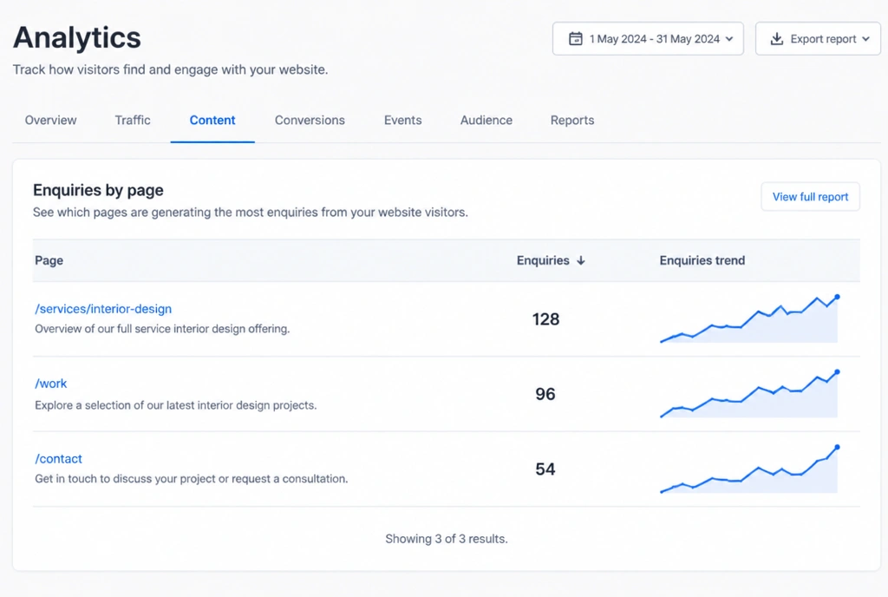The width and height of the screenshot is (888, 597).
Task: Open the date range chevron dropdown
Action: point(729,39)
